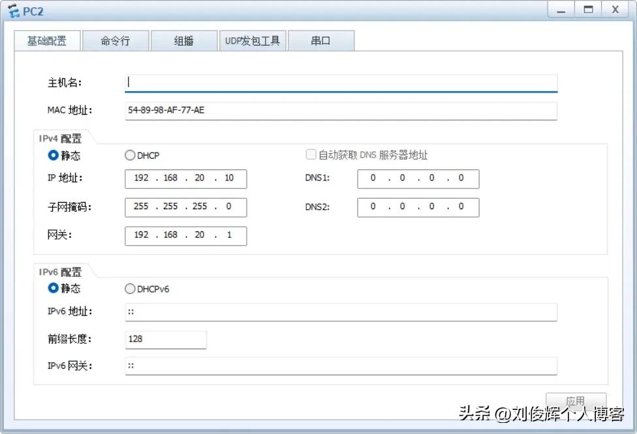
Task: Open the 命令行 tab
Action: [116, 40]
